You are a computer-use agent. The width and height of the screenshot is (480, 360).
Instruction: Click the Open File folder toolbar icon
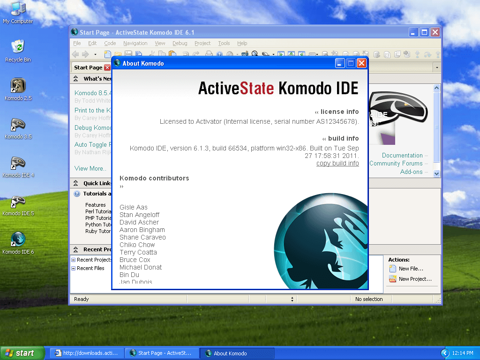(x=118, y=54)
